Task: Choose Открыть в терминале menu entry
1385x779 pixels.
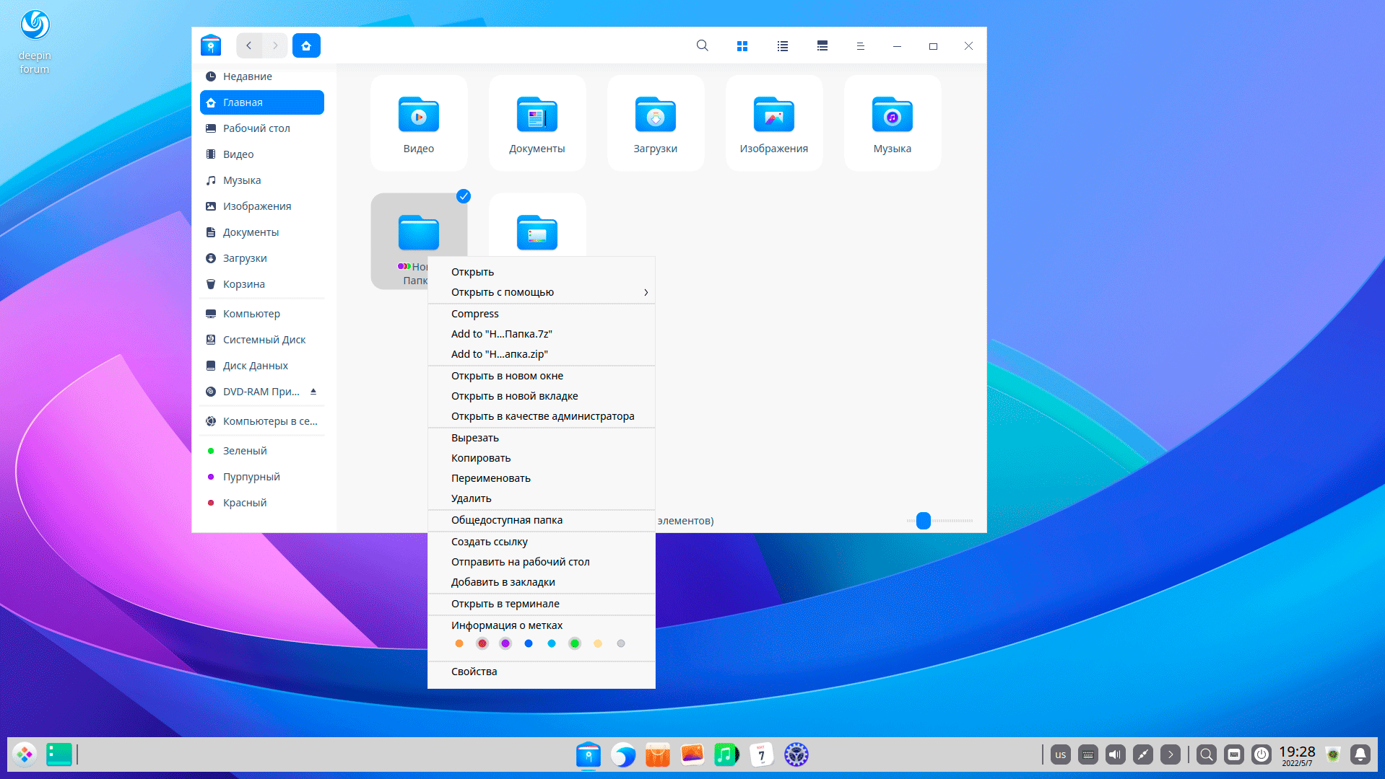Action: pyautogui.click(x=505, y=604)
